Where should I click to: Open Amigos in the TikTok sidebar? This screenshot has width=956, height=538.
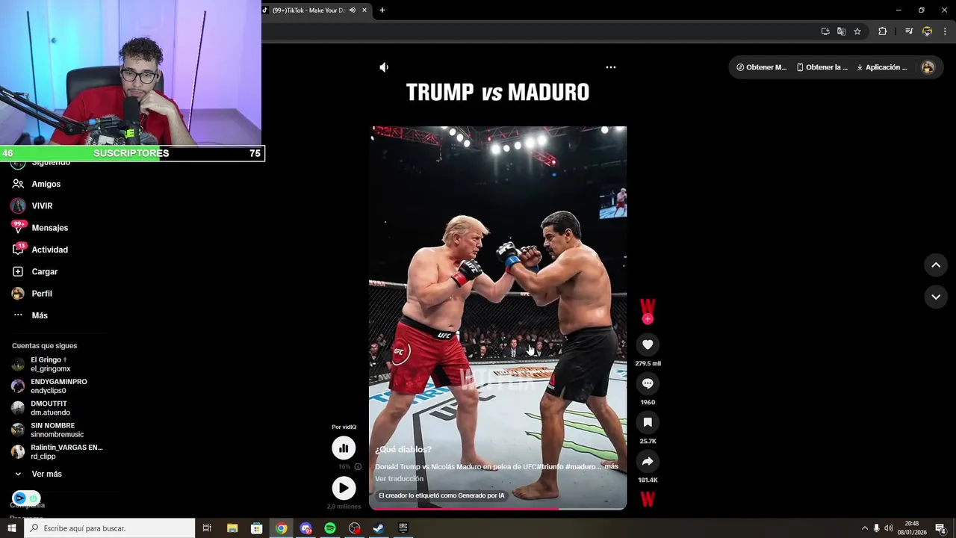[46, 184]
